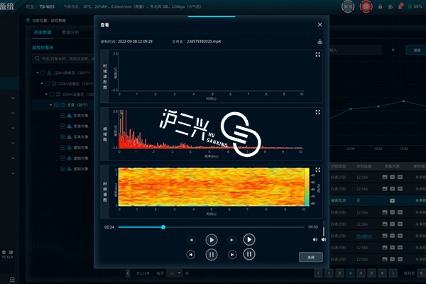Screen dimensions: 426x284
Task: Click the headset icon next to the lock
Action: click(390, 7)
